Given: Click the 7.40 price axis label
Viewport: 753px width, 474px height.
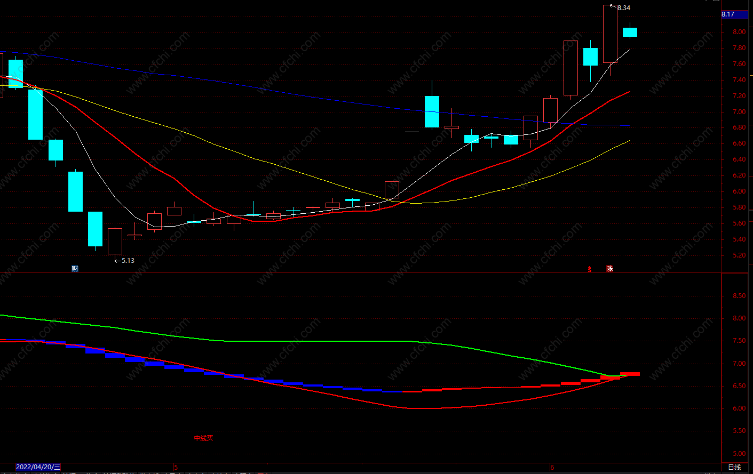Looking at the screenshot, I should click(x=739, y=80).
